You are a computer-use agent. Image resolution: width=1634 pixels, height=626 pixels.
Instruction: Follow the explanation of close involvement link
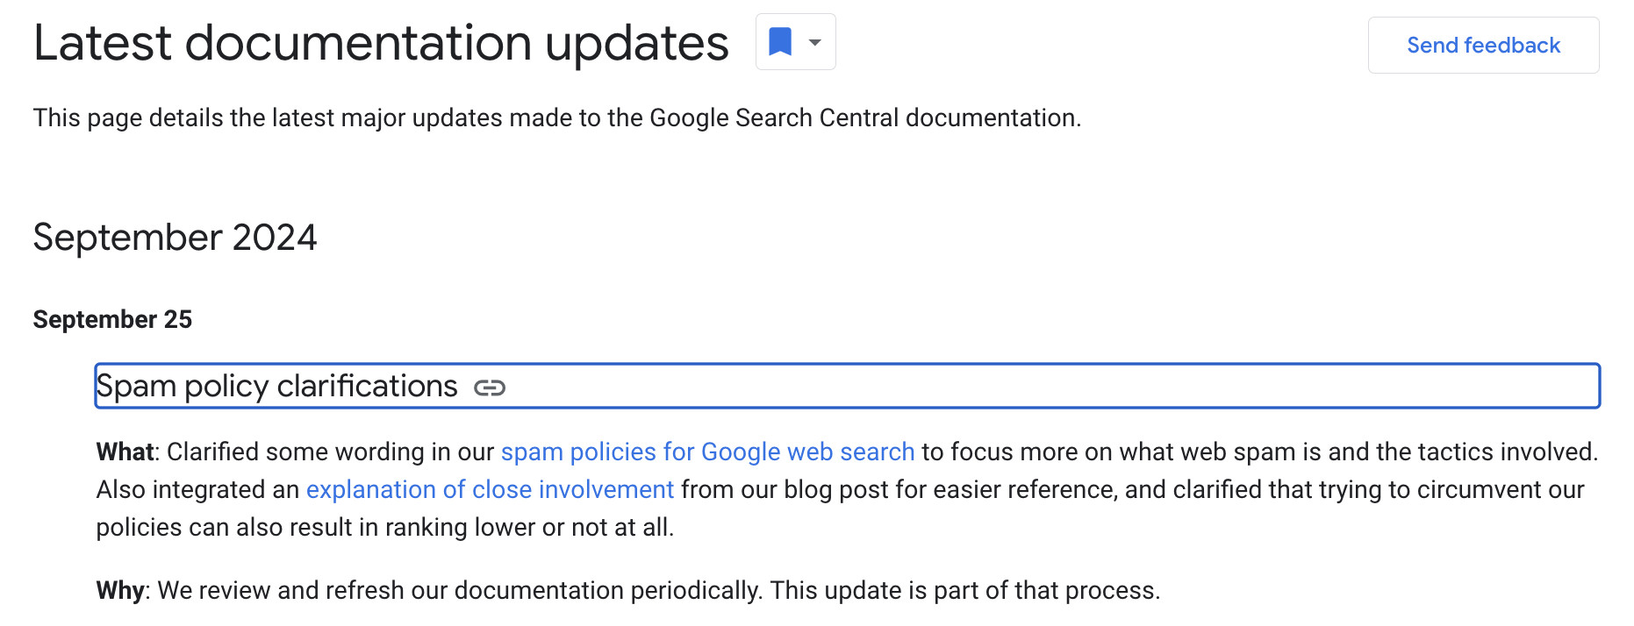pos(490,489)
